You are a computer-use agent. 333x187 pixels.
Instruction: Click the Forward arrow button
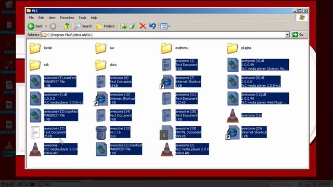[x=53, y=26]
